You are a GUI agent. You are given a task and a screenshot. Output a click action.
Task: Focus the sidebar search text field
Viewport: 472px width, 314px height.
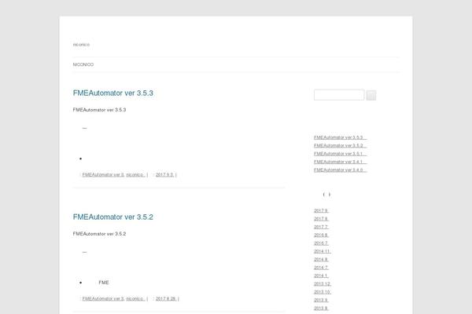pyautogui.click(x=339, y=95)
